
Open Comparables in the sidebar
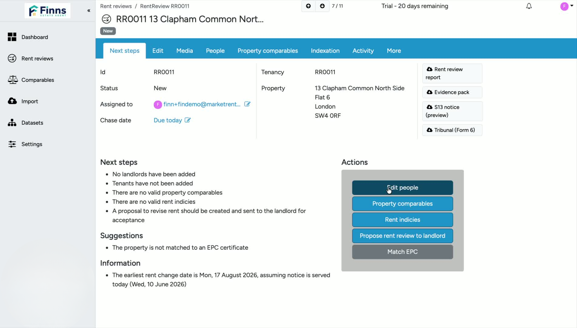tap(38, 80)
